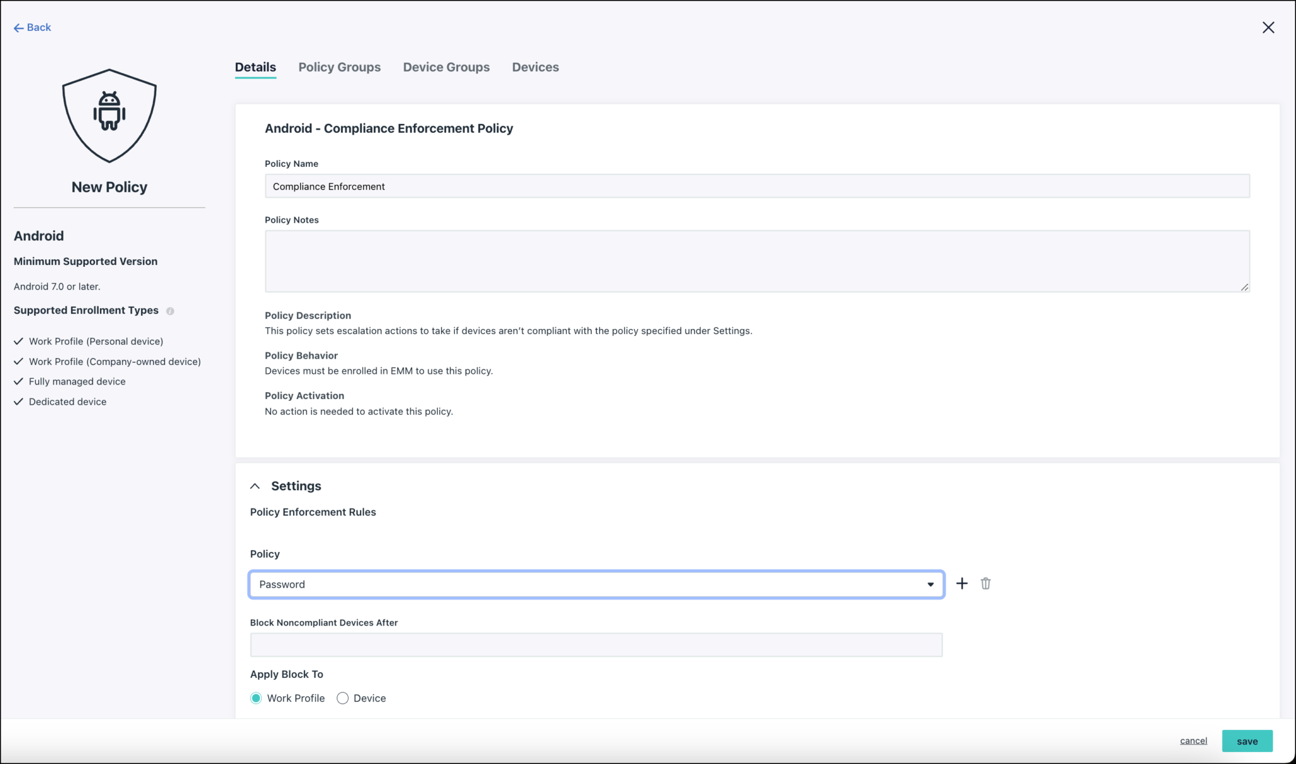Open the Device Groups tab
The image size is (1296, 764).
pyautogui.click(x=446, y=67)
